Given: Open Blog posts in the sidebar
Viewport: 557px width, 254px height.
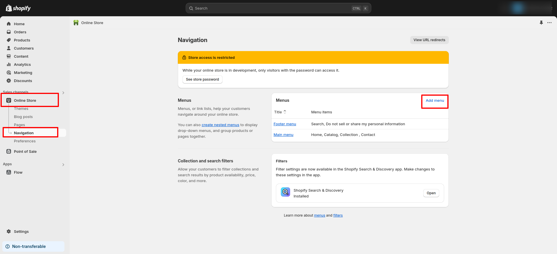Looking at the screenshot, I should (x=23, y=117).
